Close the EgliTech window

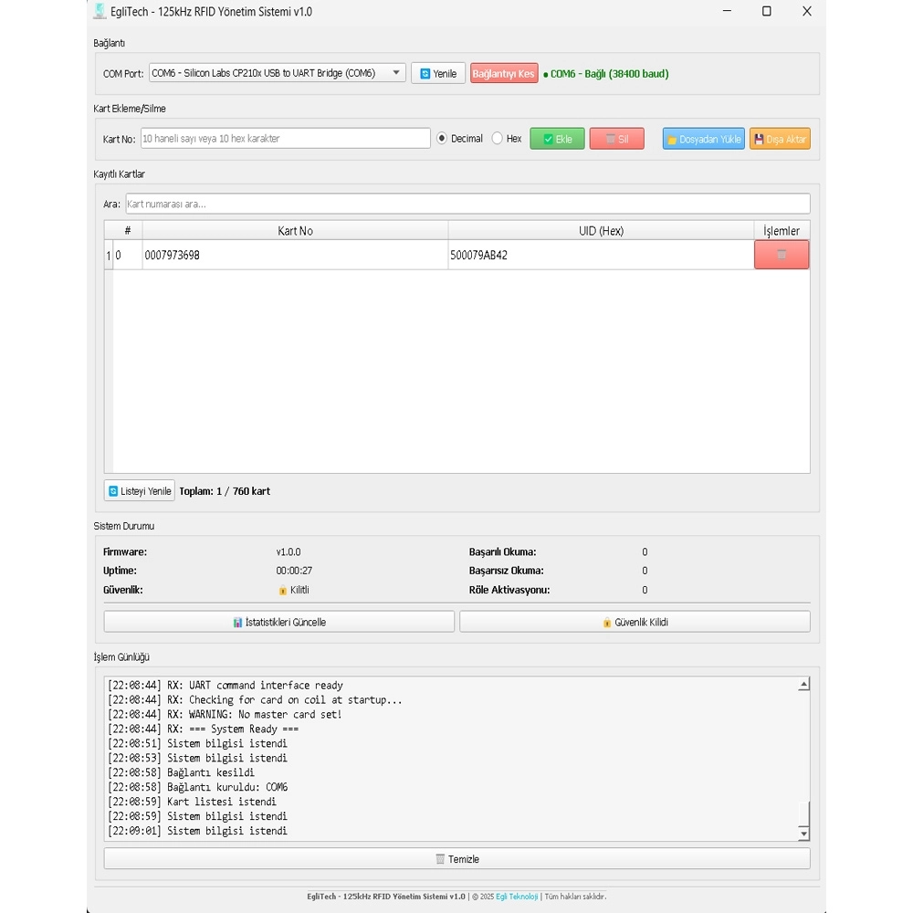tap(806, 11)
